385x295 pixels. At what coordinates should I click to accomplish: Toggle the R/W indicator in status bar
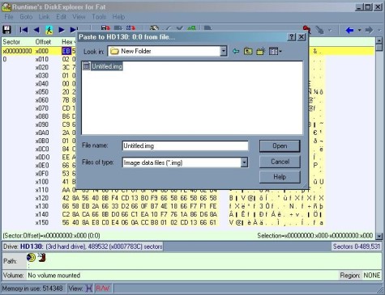pyautogui.click(x=103, y=289)
